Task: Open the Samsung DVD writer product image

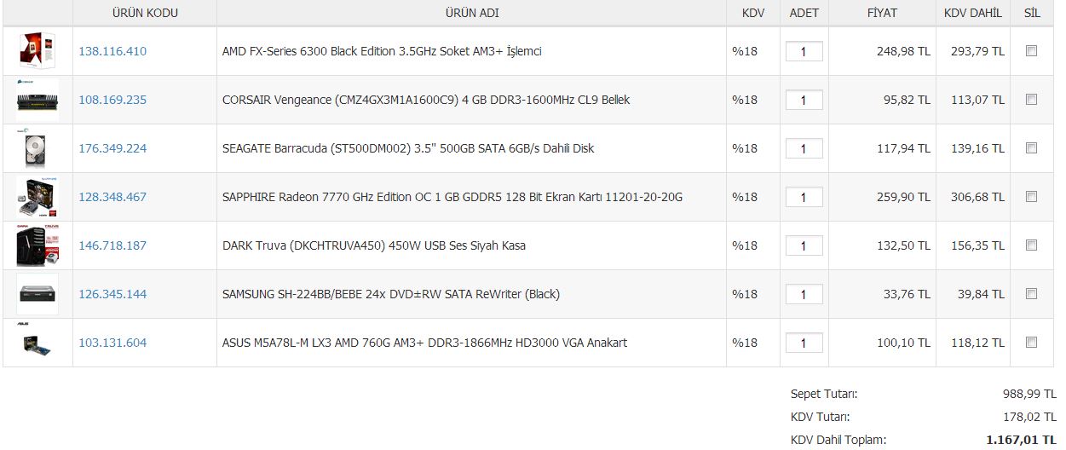Action: (x=37, y=294)
